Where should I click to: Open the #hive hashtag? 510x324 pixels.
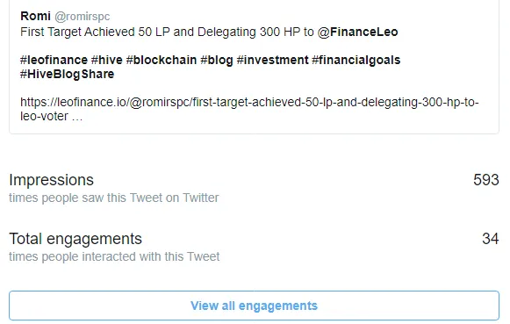point(107,60)
